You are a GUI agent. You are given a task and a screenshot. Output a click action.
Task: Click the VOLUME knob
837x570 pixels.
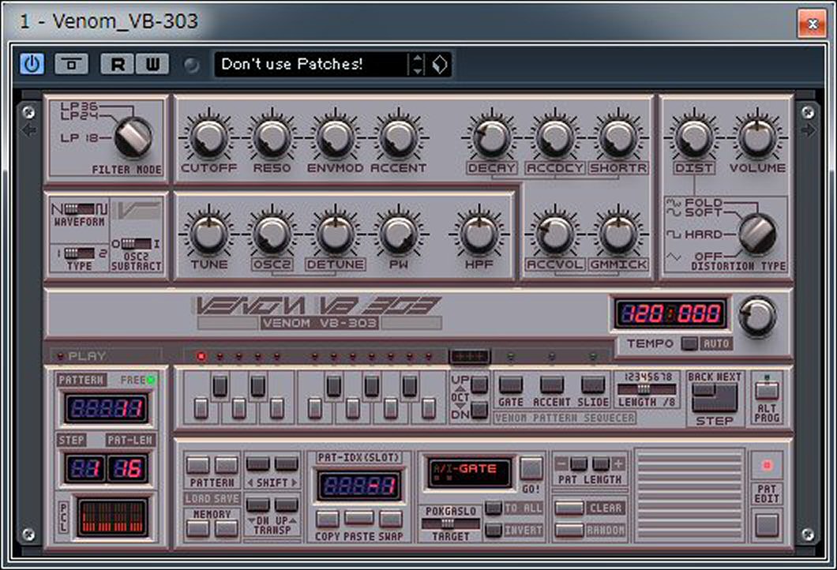757,137
